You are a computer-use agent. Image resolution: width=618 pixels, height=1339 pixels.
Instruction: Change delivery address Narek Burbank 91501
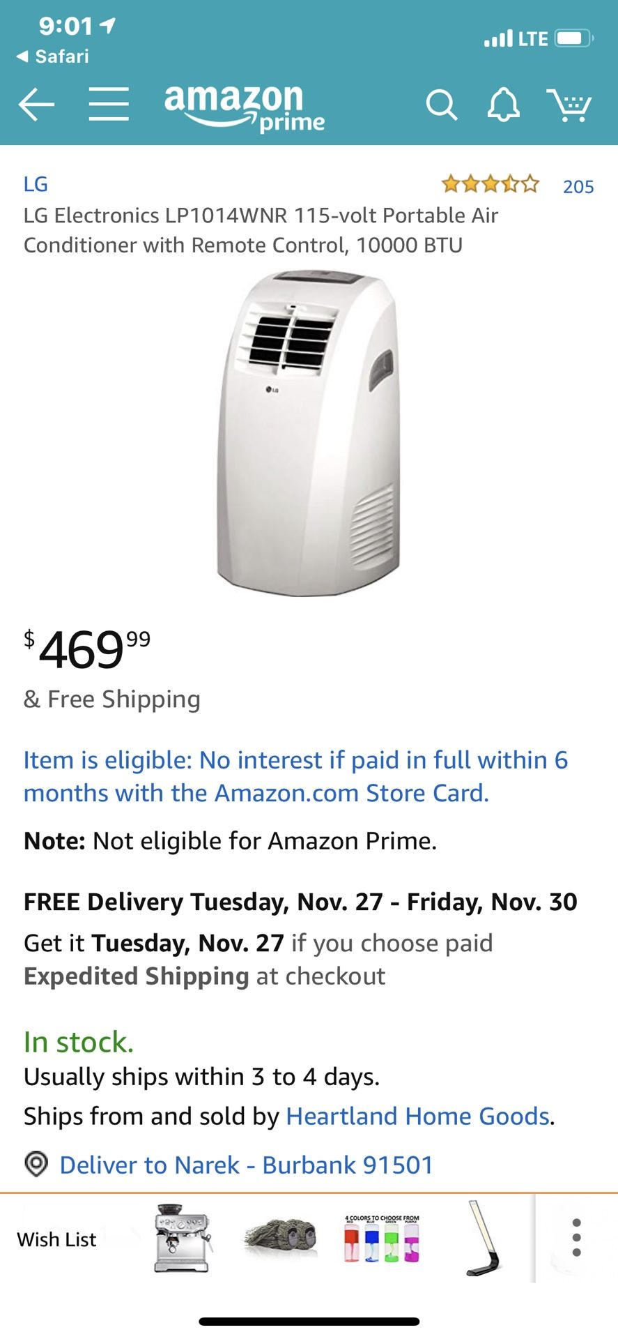tap(247, 1165)
